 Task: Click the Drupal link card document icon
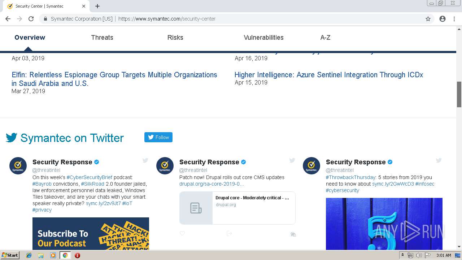196,208
